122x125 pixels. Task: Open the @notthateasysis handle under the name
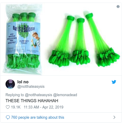pyautogui.click(x=31, y=86)
